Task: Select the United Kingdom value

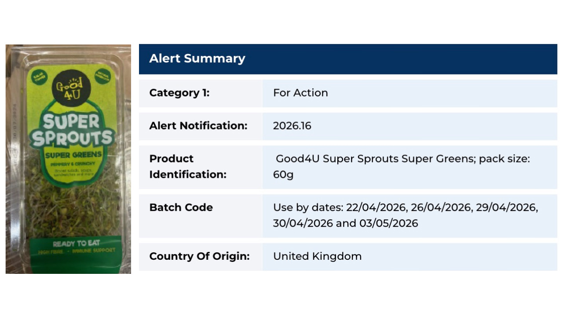Action: tap(317, 256)
